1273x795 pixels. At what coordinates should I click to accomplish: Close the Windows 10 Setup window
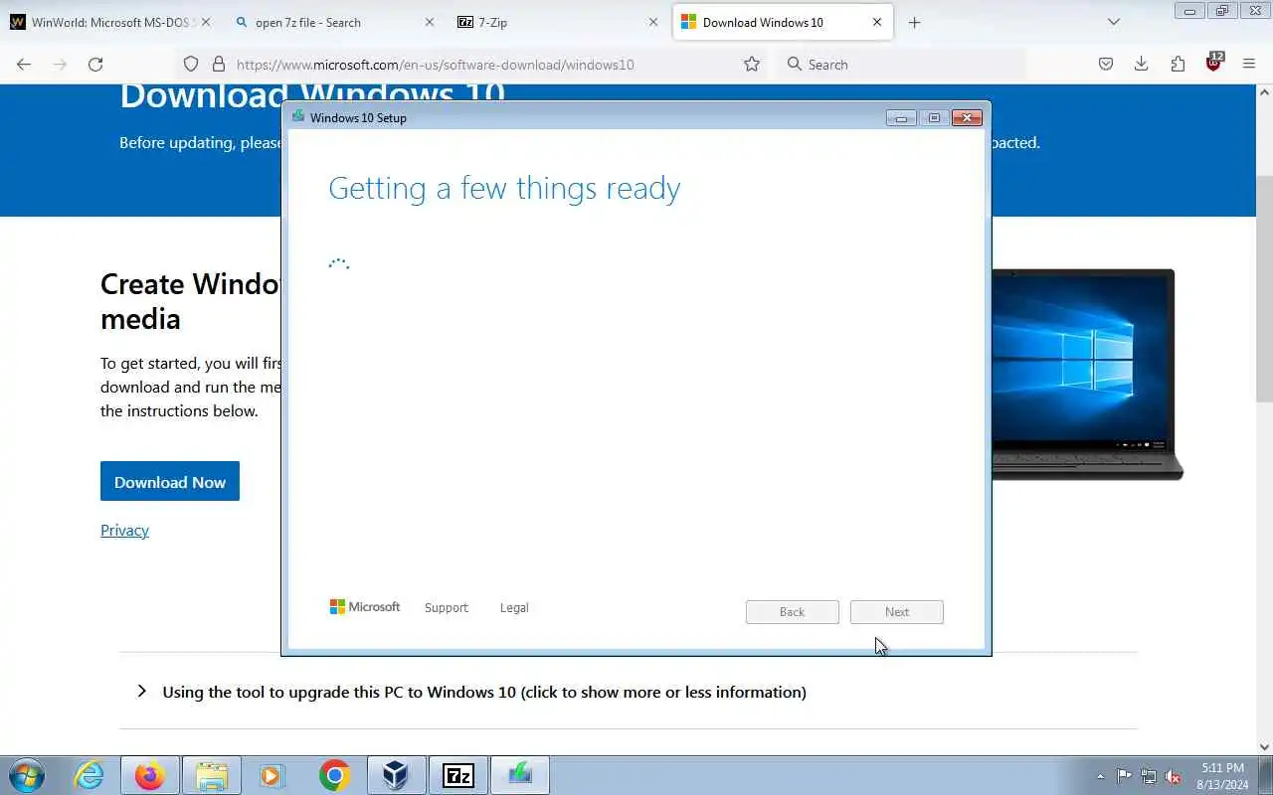click(x=967, y=117)
